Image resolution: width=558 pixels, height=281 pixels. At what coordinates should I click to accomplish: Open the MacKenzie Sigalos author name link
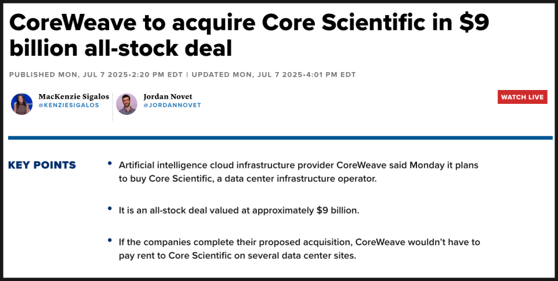pos(74,96)
